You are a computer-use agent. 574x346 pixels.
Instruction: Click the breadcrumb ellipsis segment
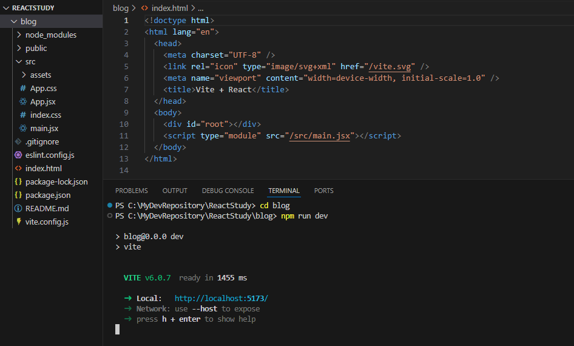tap(201, 8)
